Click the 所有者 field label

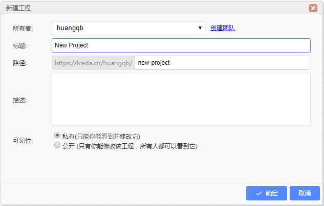pos(23,28)
